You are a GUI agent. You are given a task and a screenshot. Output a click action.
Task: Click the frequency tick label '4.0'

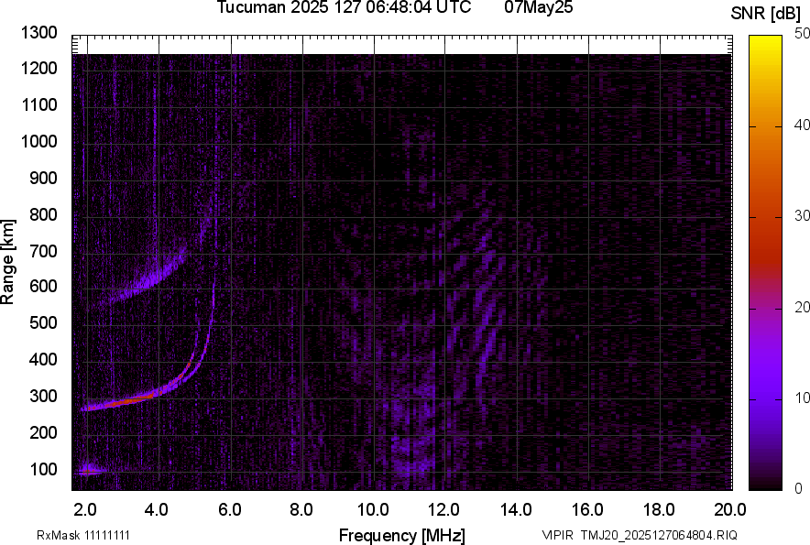pos(157,510)
